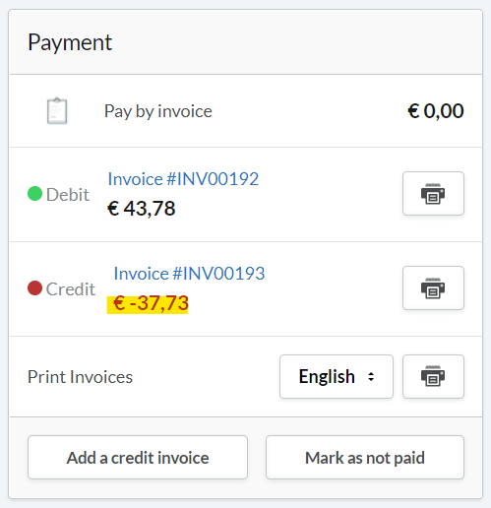This screenshot has height=508, width=491.
Task: Print invoice INV00192 with printer icon
Action: (433, 193)
